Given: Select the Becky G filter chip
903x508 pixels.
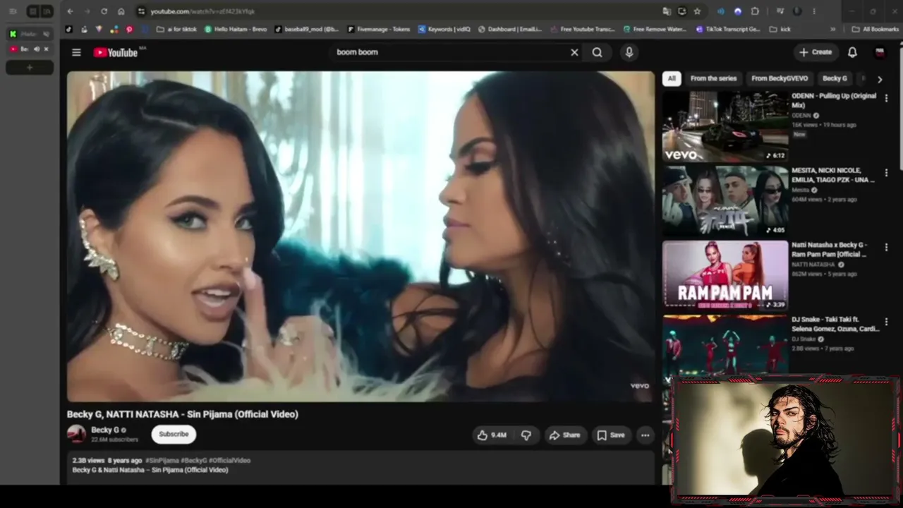Looking at the screenshot, I should click(x=835, y=79).
